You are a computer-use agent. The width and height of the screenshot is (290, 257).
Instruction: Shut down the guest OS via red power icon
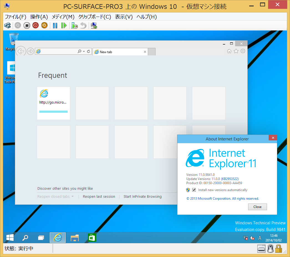(x=35, y=25)
